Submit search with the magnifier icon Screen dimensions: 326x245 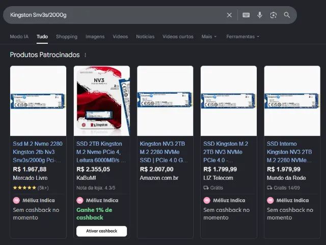[x=287, y=15]
